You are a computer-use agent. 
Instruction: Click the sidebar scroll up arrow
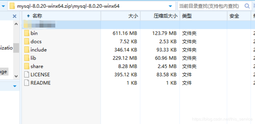(16, 24)
